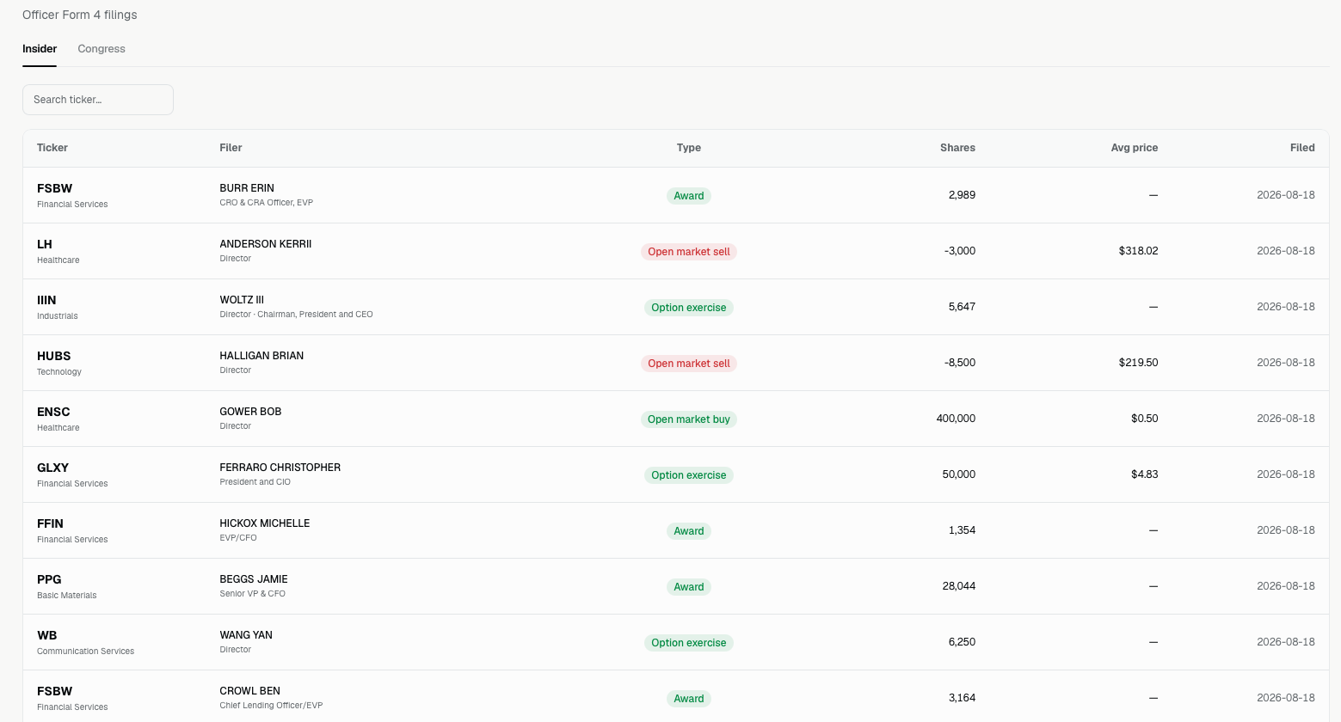Click the Award badge for BURR ERIN

[x=689, y=196]
